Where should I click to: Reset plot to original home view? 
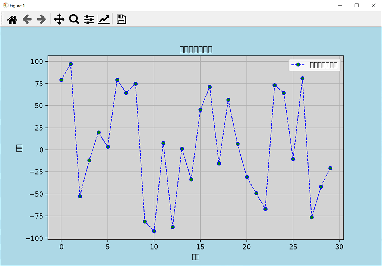12,19
